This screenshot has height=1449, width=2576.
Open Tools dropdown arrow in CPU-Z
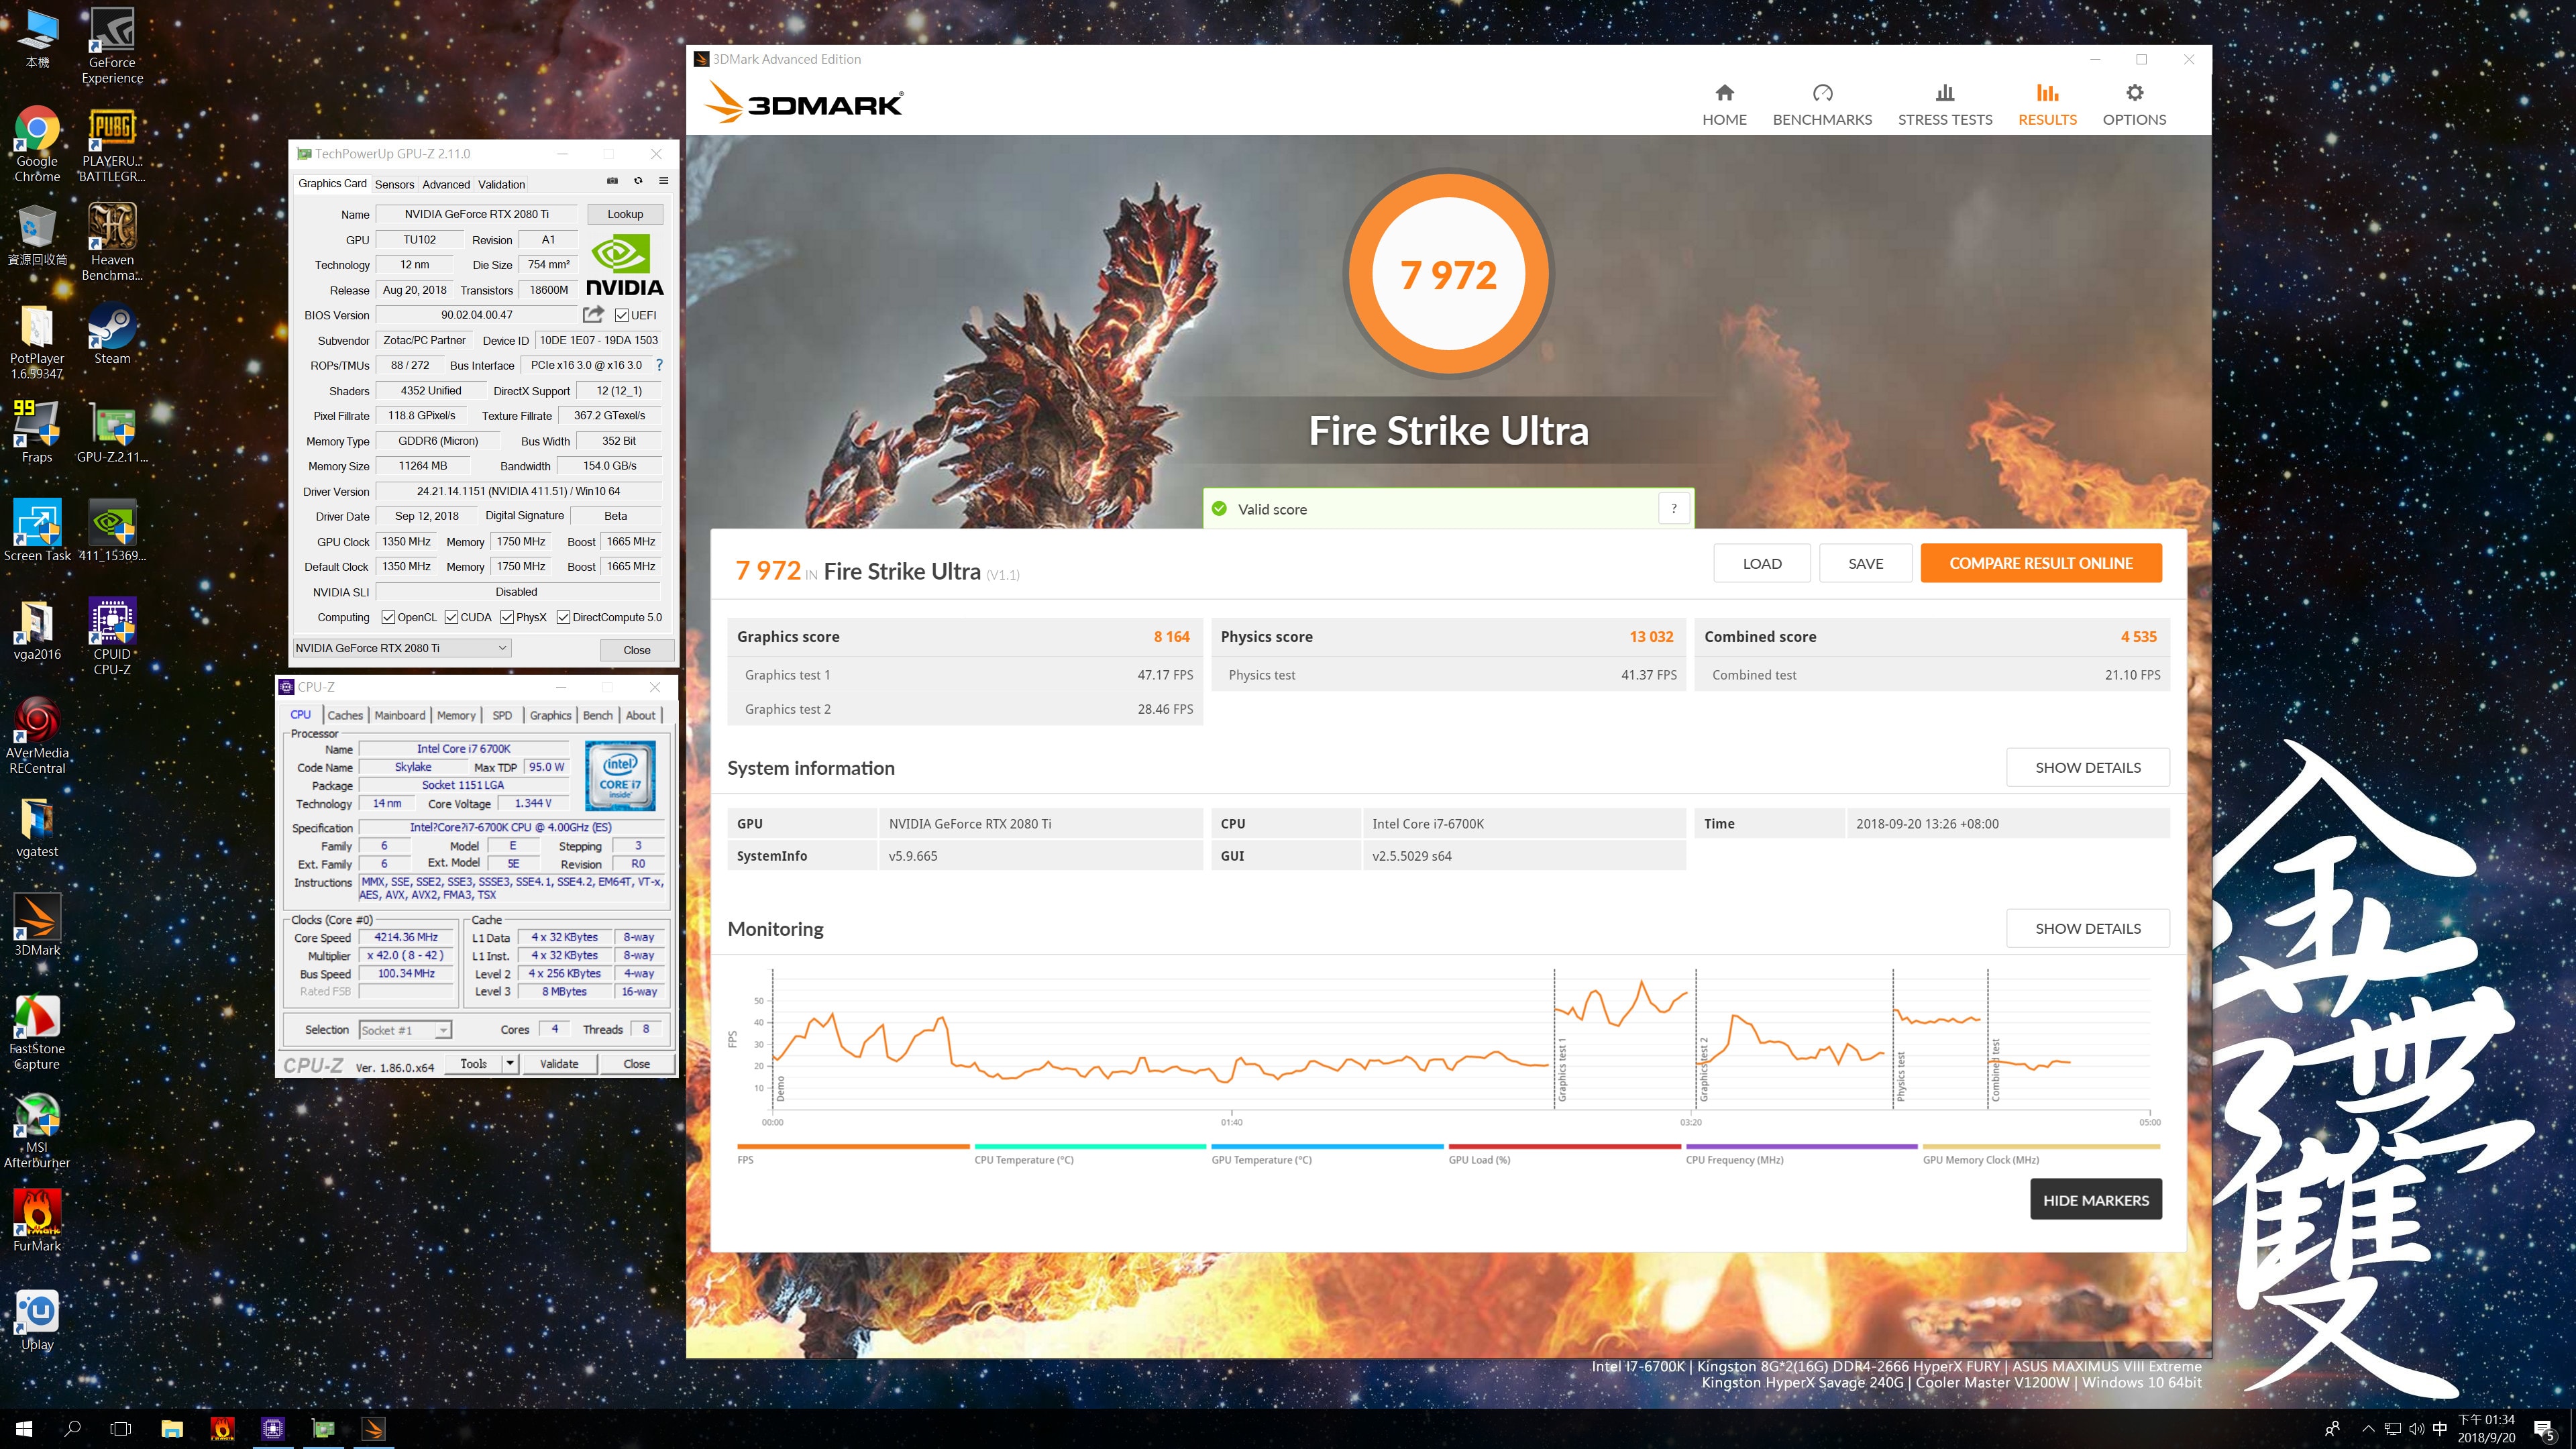tap(510, 1064)
